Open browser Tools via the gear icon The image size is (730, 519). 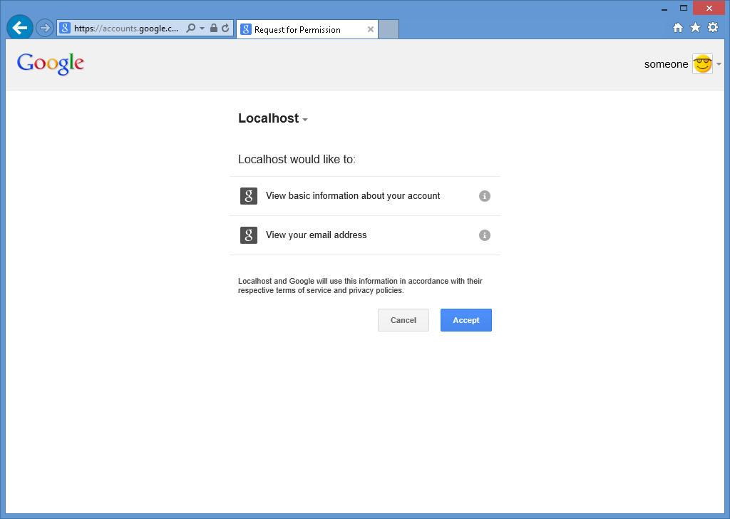click(713, 27)
